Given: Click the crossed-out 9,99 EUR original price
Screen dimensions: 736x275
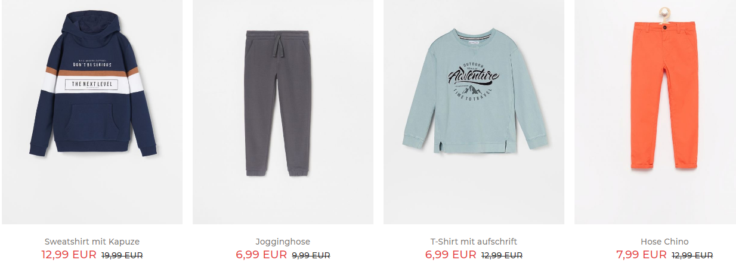Looking at the screenshot, I should click(311, 255).
